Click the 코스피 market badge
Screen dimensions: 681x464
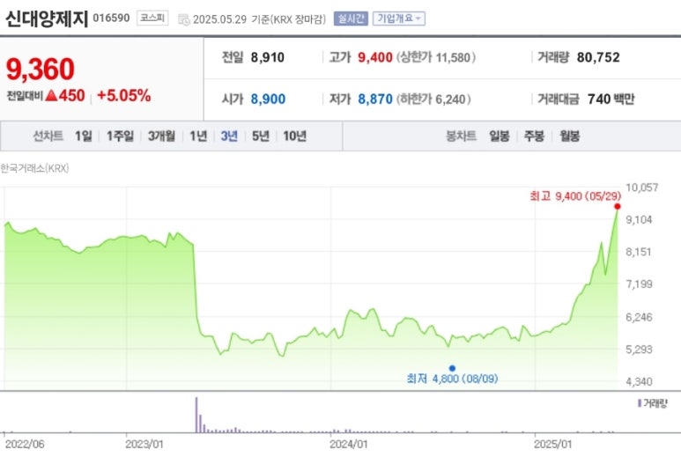click(152, 18)
